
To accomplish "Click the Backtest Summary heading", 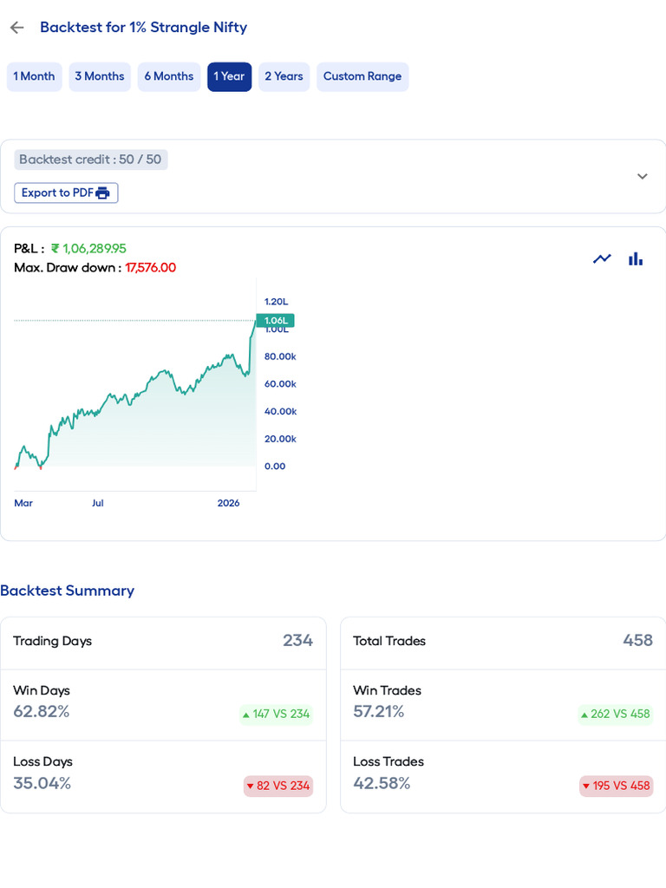I will coord(68,591).
